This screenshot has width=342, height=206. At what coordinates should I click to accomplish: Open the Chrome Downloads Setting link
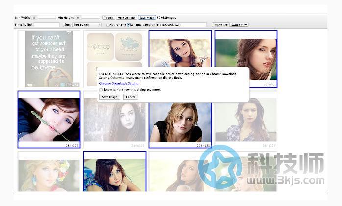click(119, 83)
